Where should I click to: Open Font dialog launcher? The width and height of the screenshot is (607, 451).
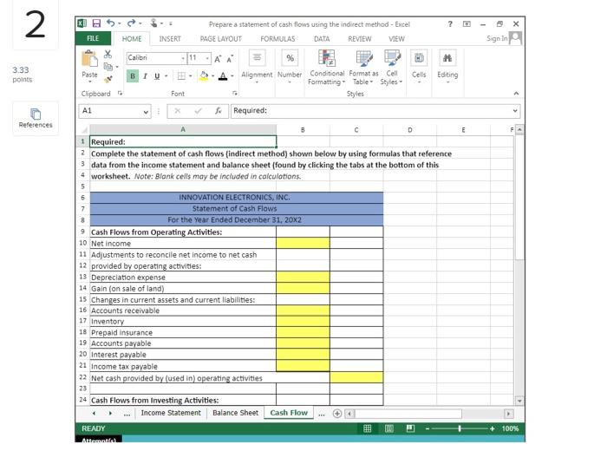(x=235, y=94)
